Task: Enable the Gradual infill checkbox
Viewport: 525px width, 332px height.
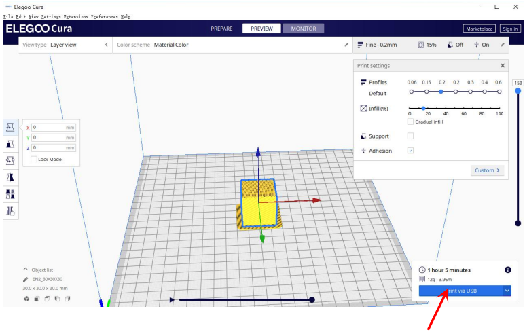Action: [x=410, y=122]
